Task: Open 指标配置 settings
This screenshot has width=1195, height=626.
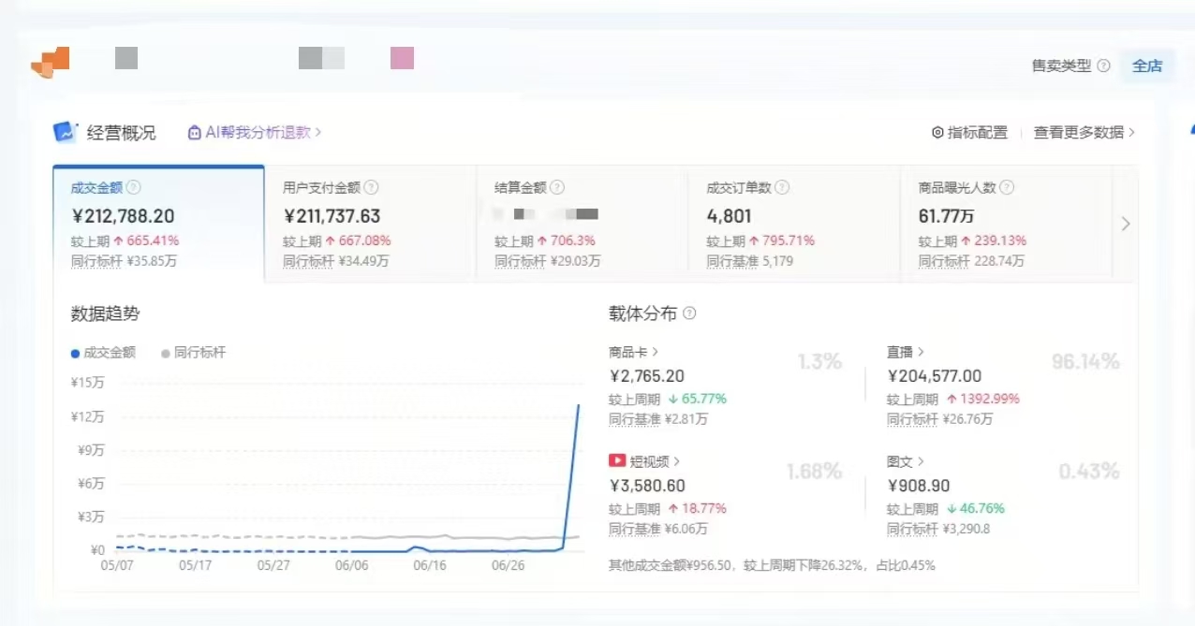Action: (x=969, y=133)
